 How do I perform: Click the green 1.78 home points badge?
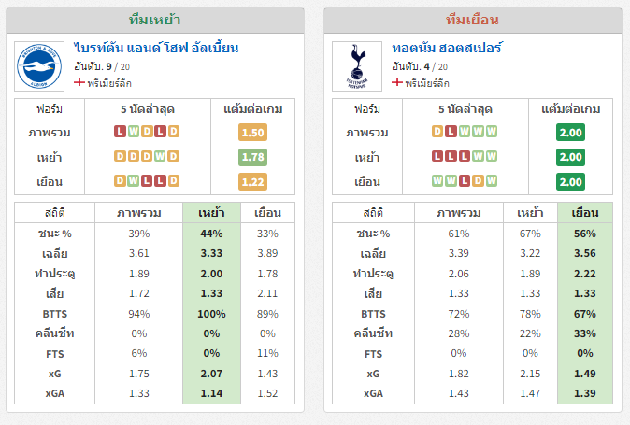(x=252, y=157)
